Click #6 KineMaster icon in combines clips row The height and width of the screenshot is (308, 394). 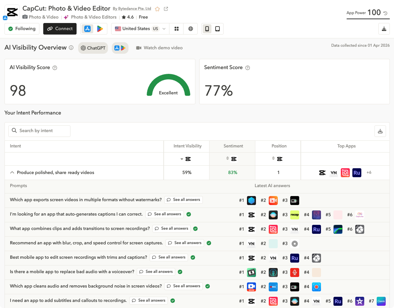point(360,229)
